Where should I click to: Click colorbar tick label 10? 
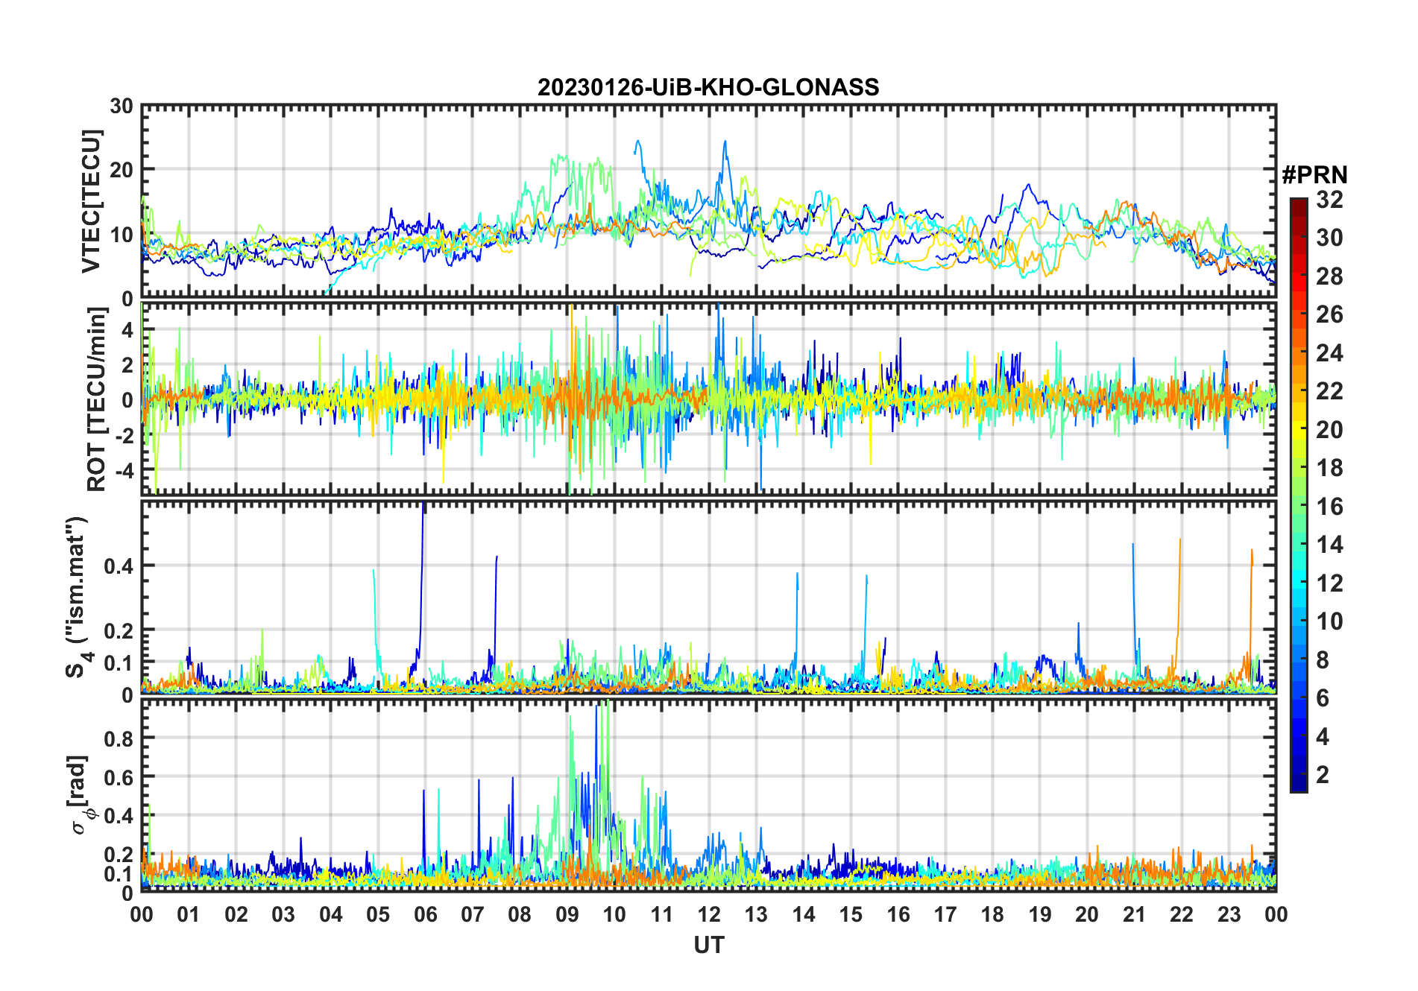point(1329,621)
